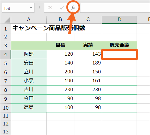This screenshot has width=150, height=135.
Task: Select column B header
Action: (60, 20)
